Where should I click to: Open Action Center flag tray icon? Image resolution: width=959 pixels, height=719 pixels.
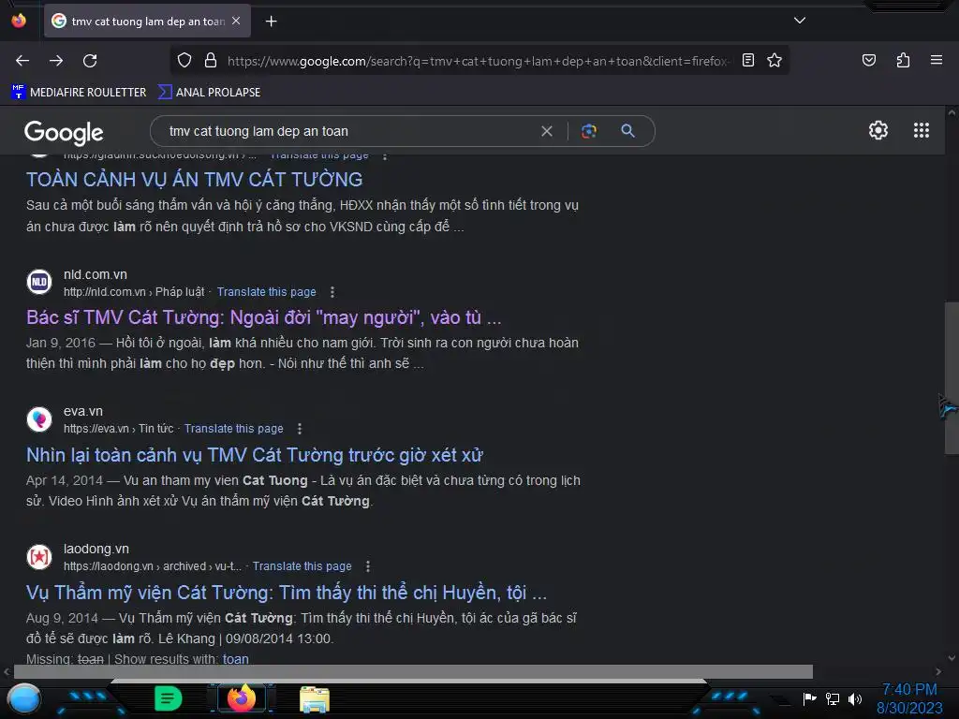pos(809,698)
